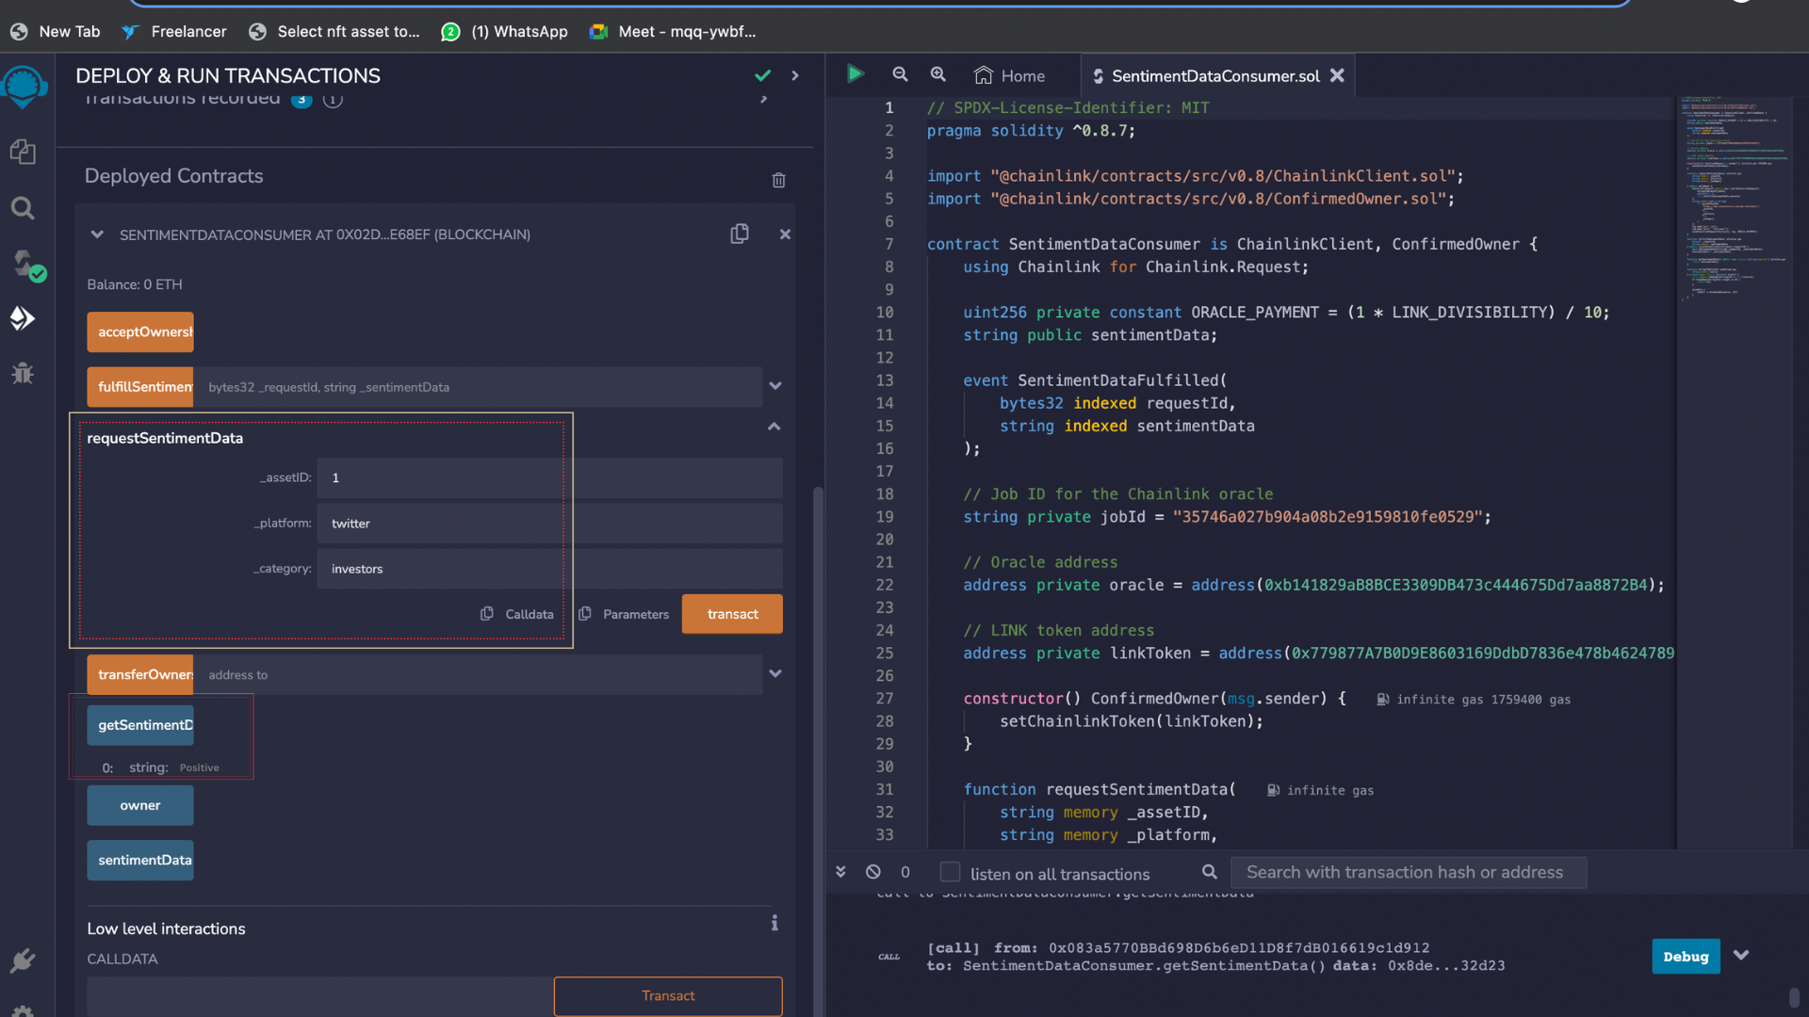Open the File Explorer sidebar icon

click(23, 152)
